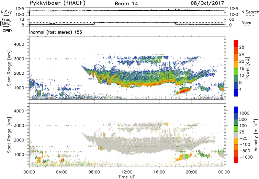259x179 pixels.
Task: Click the 12:00 time tick label
Action: pos(127,172)
